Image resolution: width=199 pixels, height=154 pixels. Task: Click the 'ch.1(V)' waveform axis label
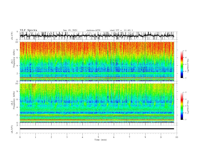coord(12,36)
